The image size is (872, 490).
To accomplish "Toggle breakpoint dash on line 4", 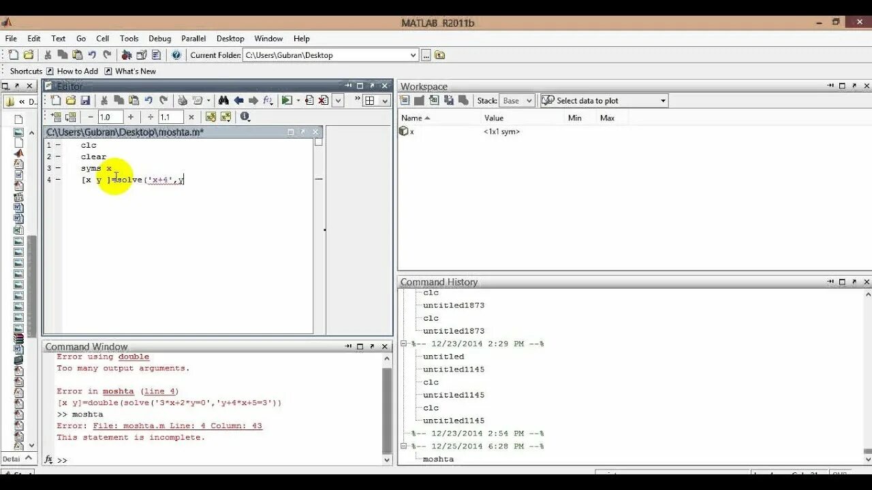I will pos(58,180).
